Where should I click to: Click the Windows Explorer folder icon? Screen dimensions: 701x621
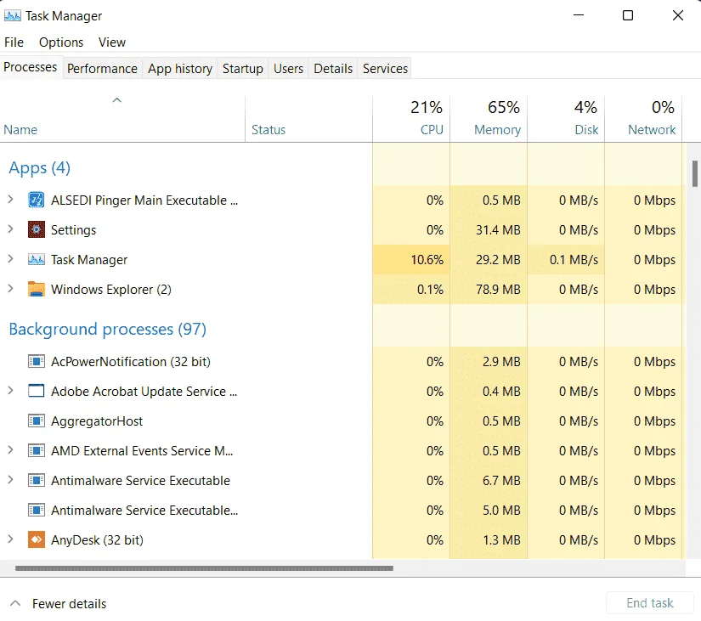coord(37,290)
